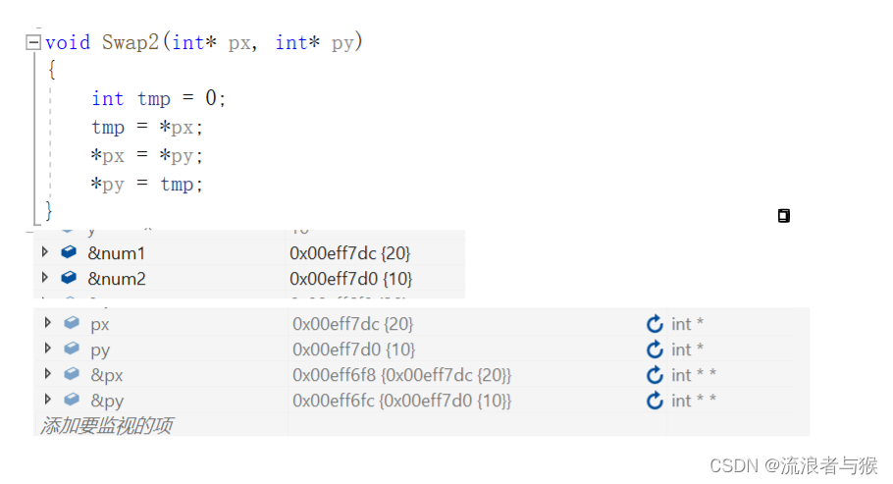893x484 pixels.
Task: Expand the px watch variable
Action: [x=48, y=323]
